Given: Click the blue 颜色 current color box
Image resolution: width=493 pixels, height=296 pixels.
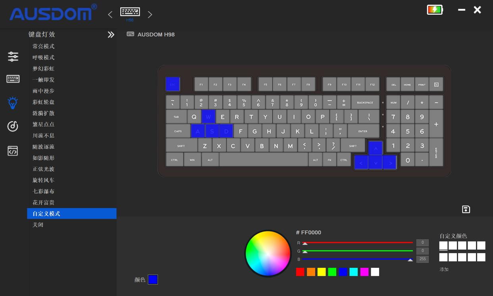Looking at the screenshot, I should click(153, 279).
